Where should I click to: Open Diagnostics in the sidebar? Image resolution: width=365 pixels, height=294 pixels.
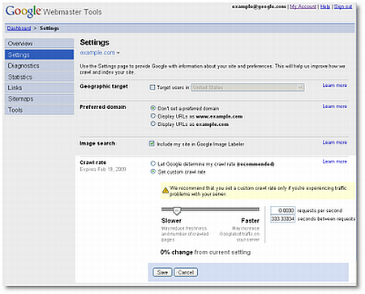(39, 66)
